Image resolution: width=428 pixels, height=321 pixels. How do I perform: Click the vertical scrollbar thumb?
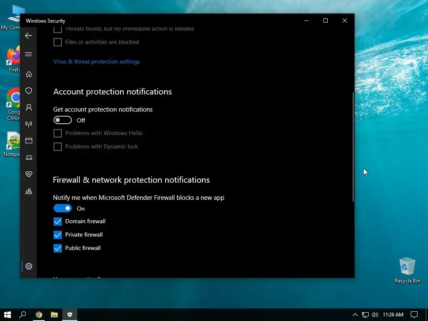click(353, 147)
